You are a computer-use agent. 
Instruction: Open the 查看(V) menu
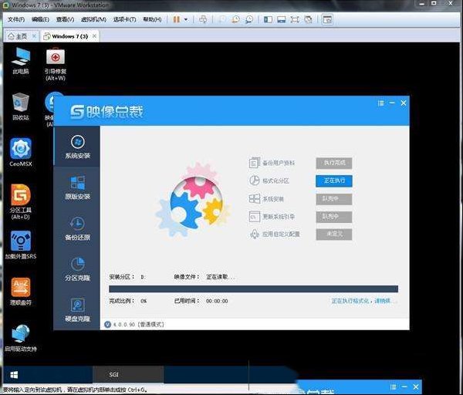[x=65, y=20]
